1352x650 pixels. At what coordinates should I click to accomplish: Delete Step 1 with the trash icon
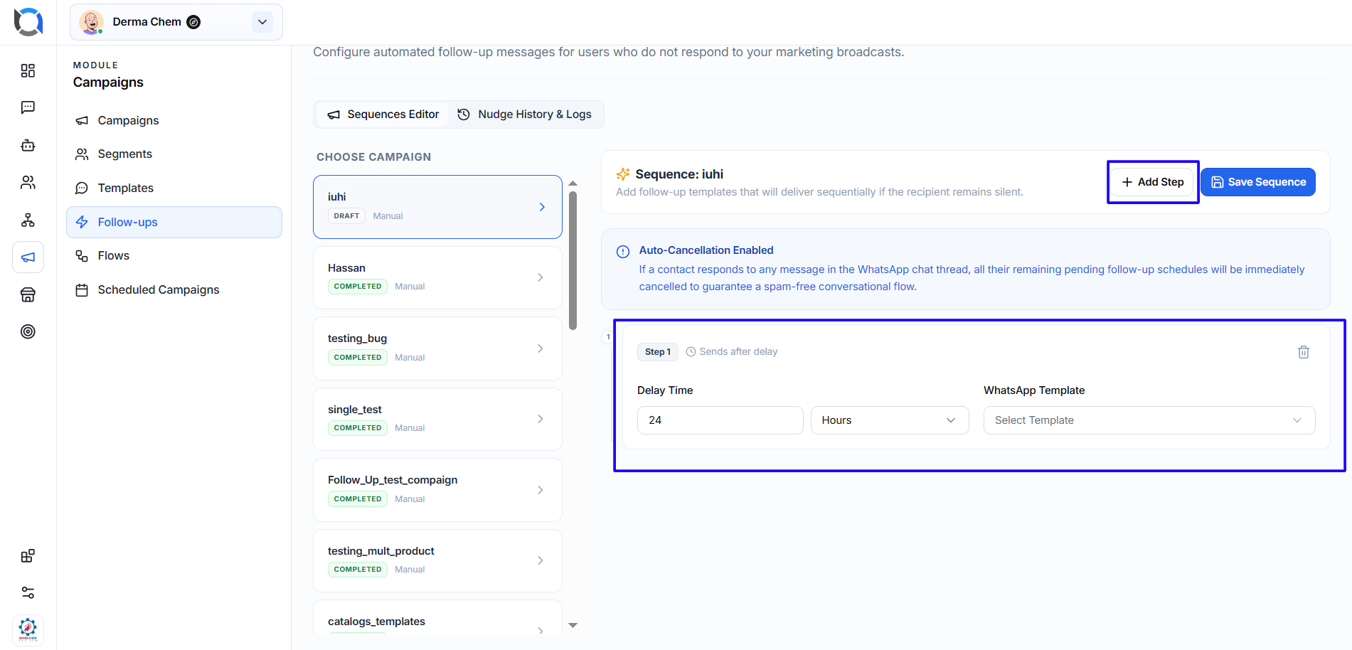(x=1304, y=352)
